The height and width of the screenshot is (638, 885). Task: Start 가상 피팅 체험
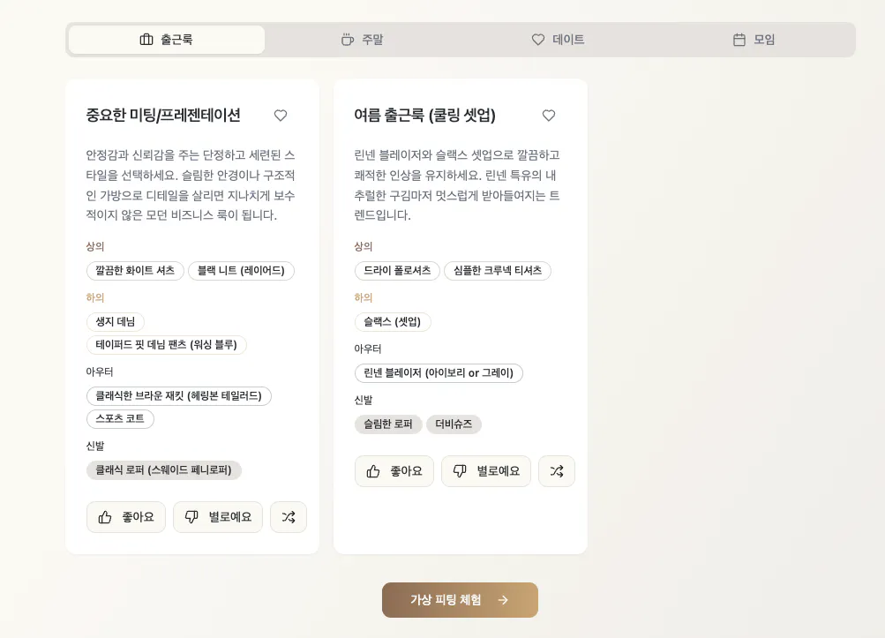coord(460,600)
